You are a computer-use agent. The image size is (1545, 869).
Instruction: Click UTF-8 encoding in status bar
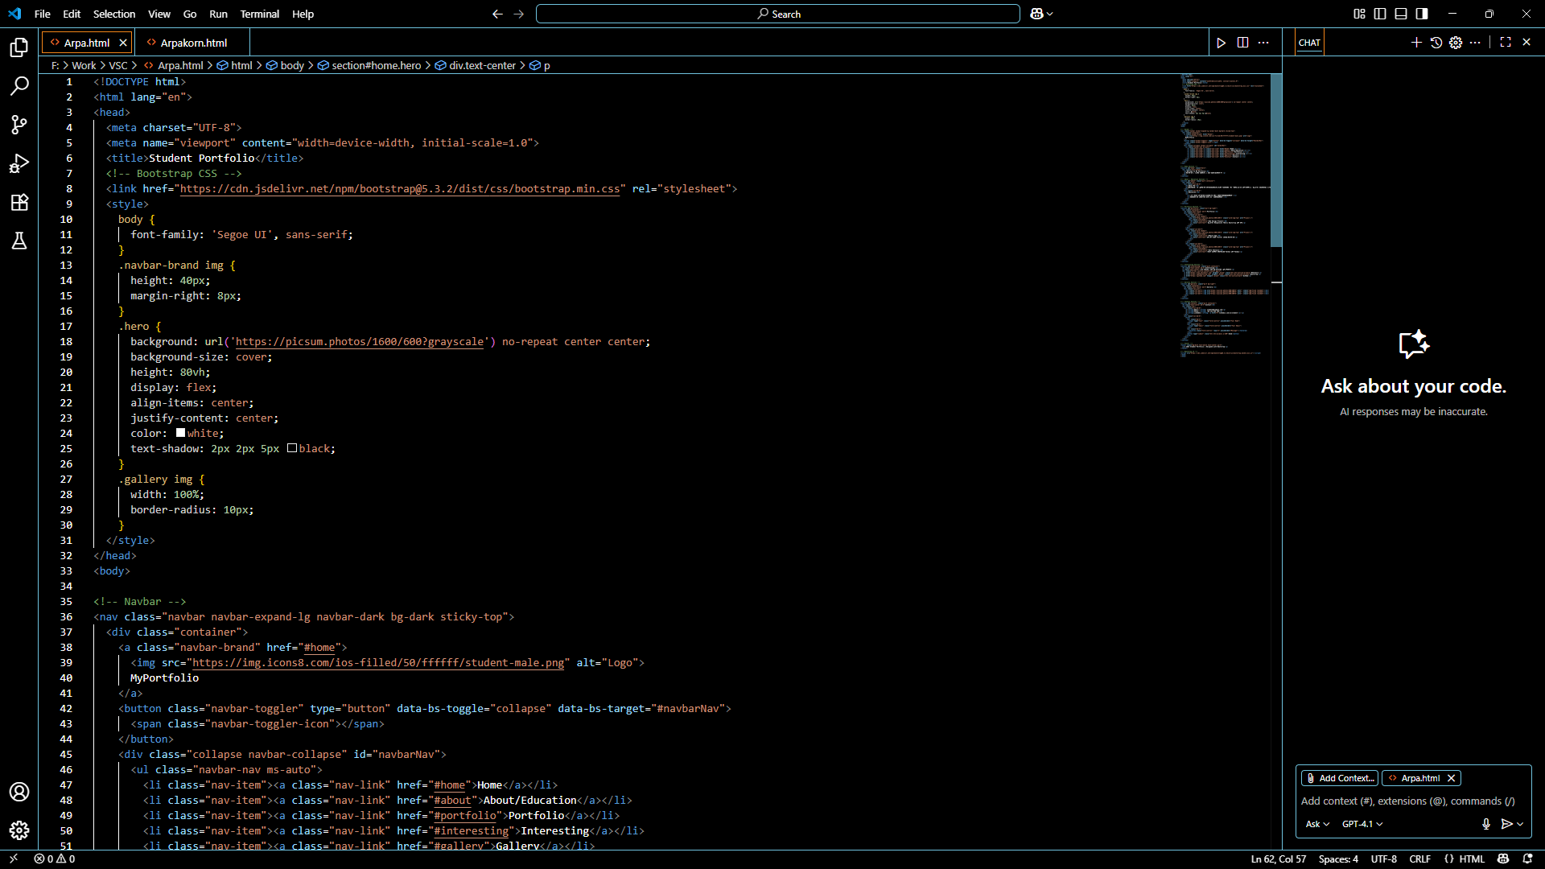tap(1384, 859)
